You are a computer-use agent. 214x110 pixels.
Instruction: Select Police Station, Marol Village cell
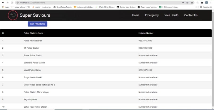coord(36,92)
